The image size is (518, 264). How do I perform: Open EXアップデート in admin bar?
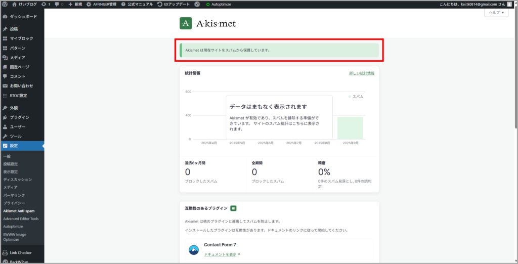[x=174, y=4]
